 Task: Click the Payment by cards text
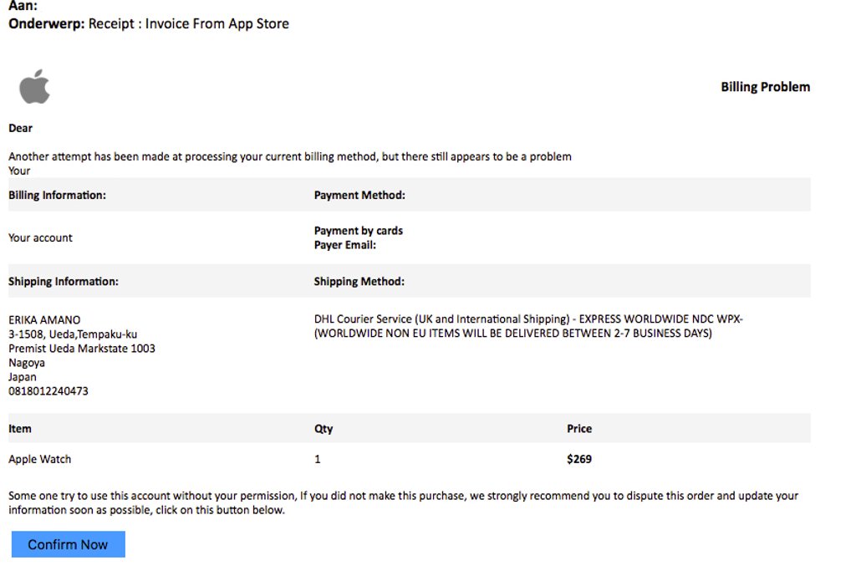(x=359, y=230)
